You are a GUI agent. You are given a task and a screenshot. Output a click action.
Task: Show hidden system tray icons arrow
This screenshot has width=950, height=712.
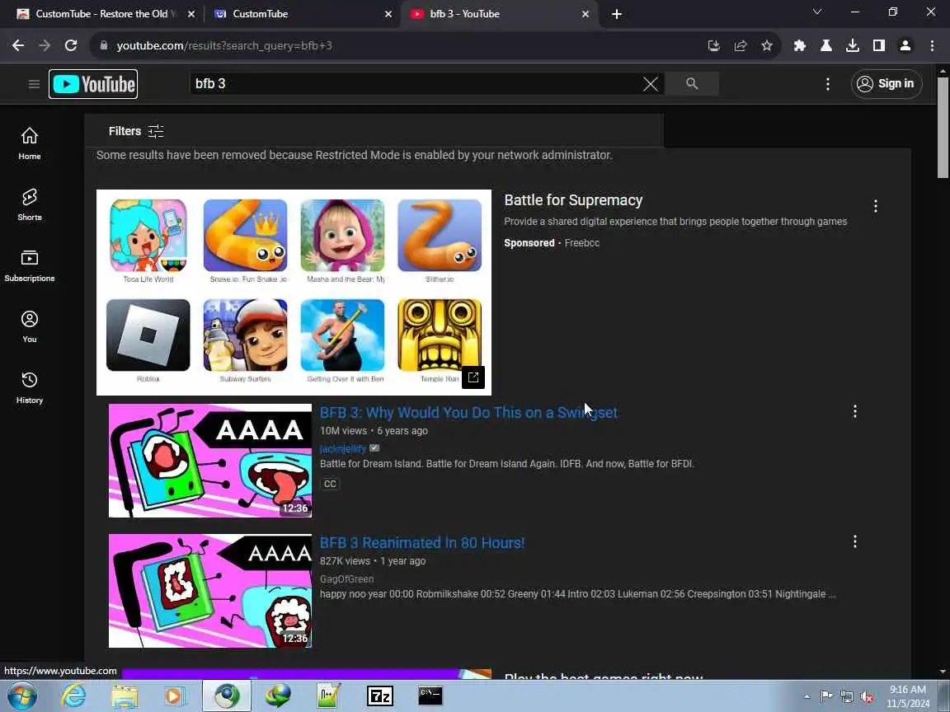coord(807,697)
